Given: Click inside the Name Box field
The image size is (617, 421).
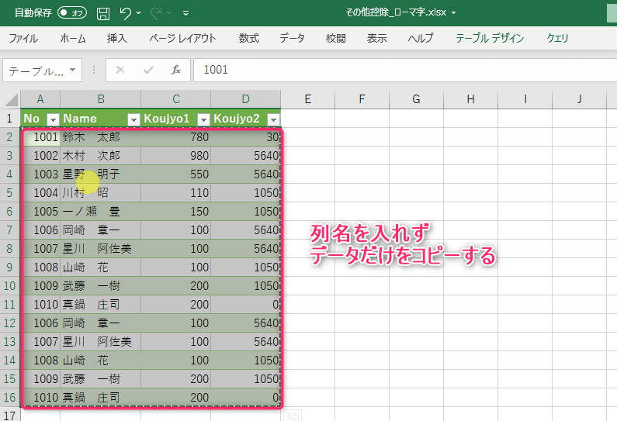Looking at the screenshot, I should point(36,71).
